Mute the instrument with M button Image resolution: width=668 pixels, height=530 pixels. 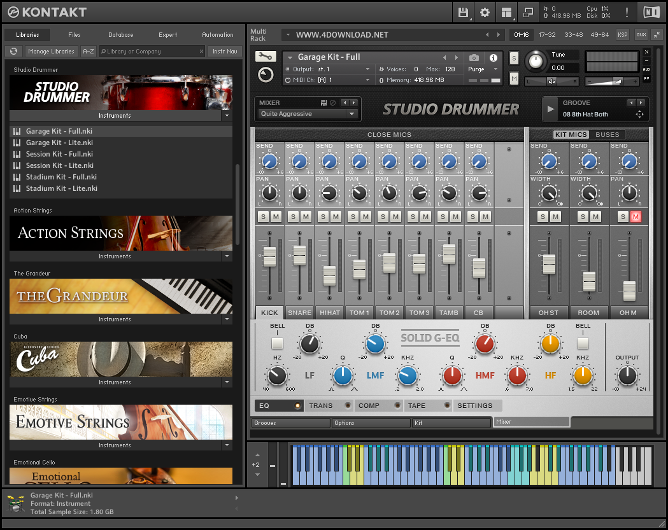(x=514, y=78)
